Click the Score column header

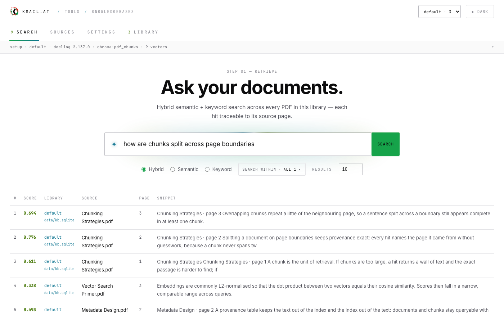pos(30,198)
